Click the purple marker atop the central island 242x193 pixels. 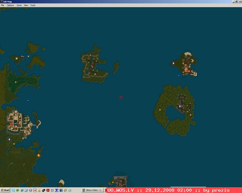pos(90,55)
